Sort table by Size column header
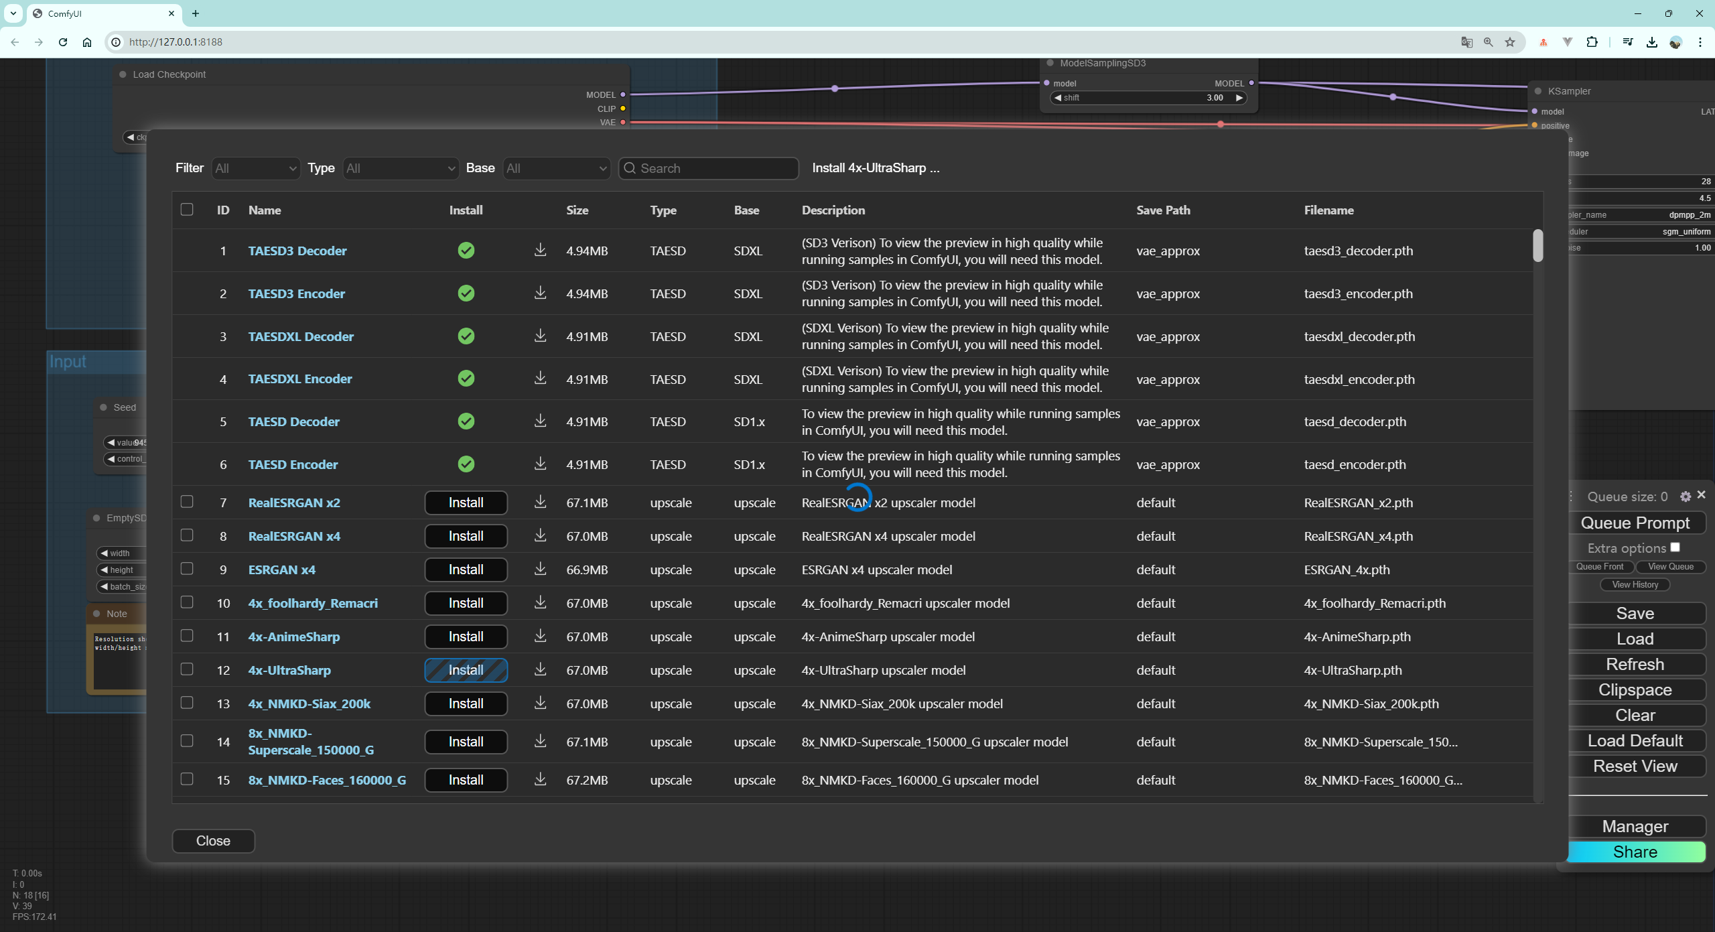The width and height of the screenshot is (1715, 932). pos(577,210)
